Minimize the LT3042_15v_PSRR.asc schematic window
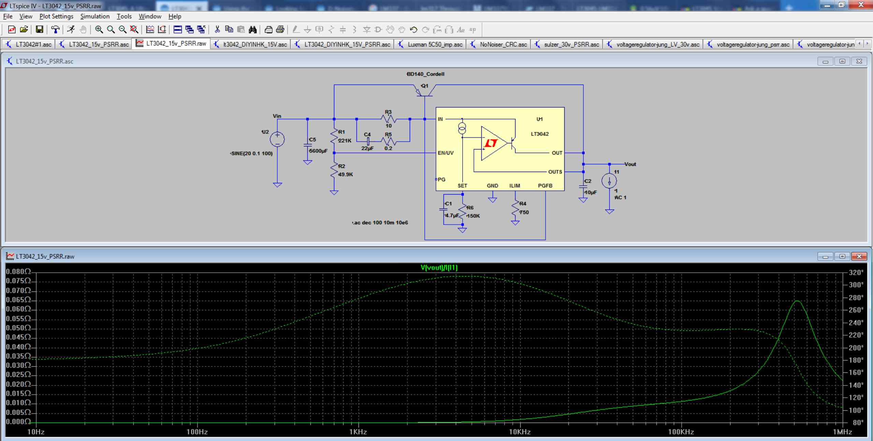Viewport: 873px width, 441px height. click(x=826, y=61)
